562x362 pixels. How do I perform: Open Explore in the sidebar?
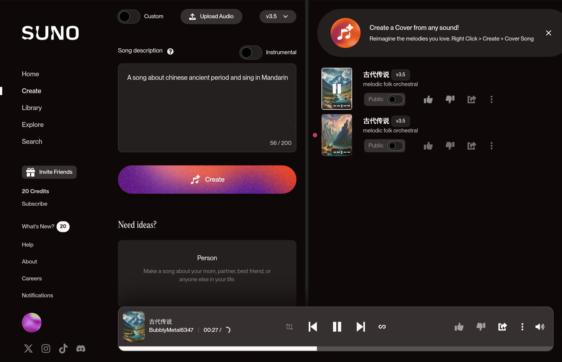click(32, 125)
